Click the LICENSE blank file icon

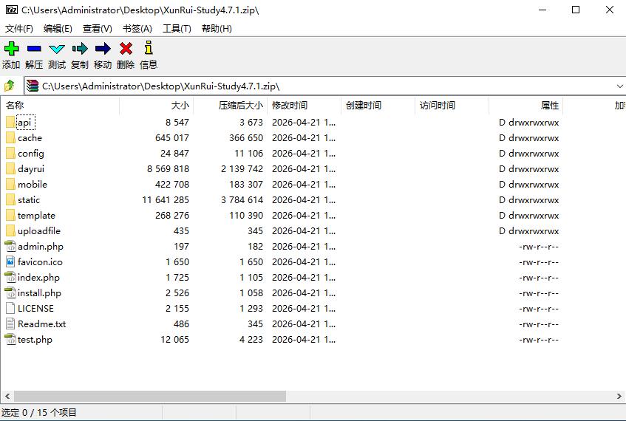click(10, 309)
